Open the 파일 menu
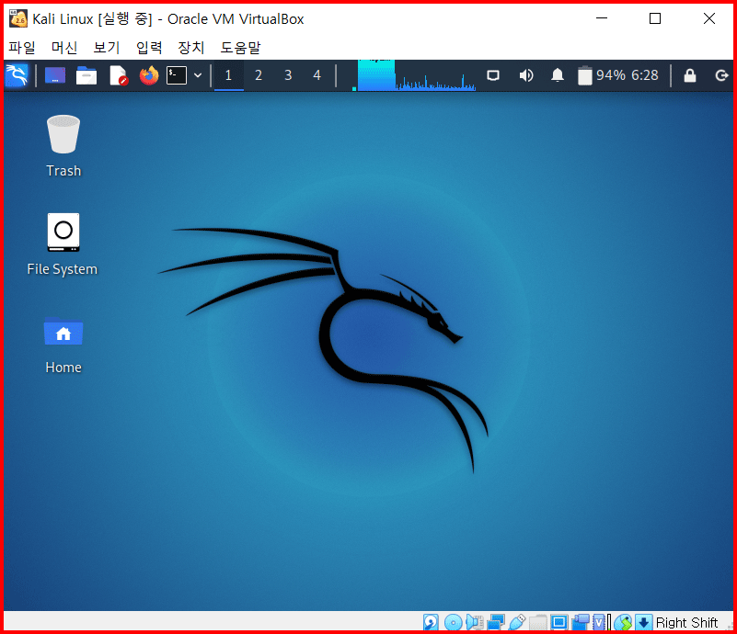737x634 pixels. (x=22, y=48)
